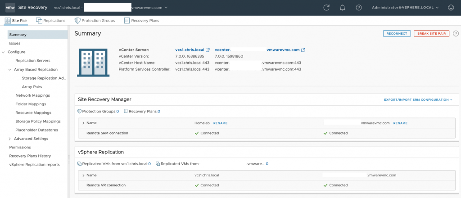Screen dimensions: 461x198
Task: Collapse the Configure tree node
Action: click(x=3, y=52)
